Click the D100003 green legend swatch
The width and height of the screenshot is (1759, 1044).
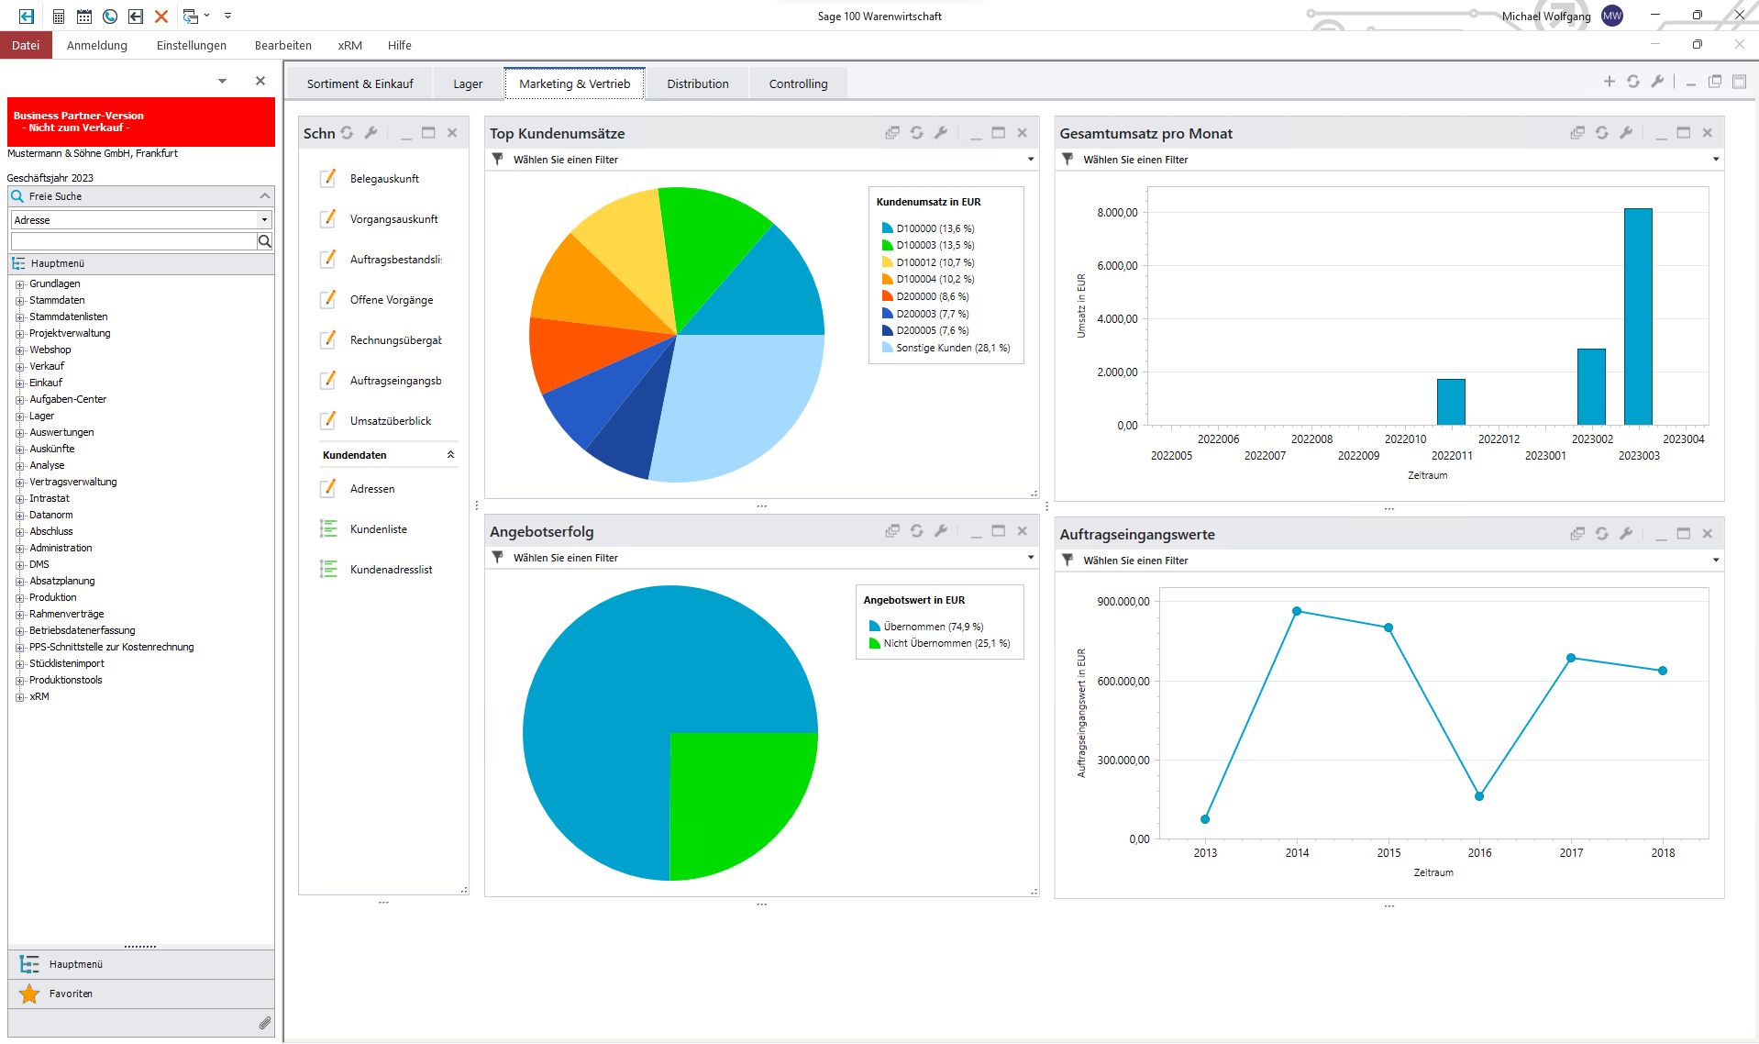887,245
